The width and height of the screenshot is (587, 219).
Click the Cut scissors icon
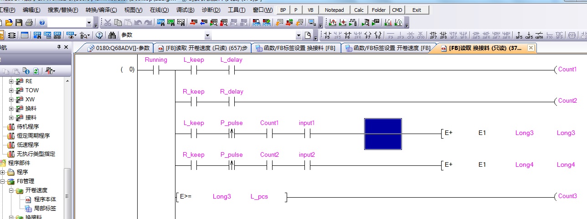tap(108, 23)
